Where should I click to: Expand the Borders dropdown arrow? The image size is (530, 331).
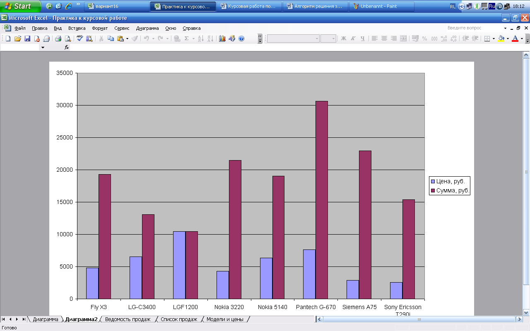[x=494, y=38]
